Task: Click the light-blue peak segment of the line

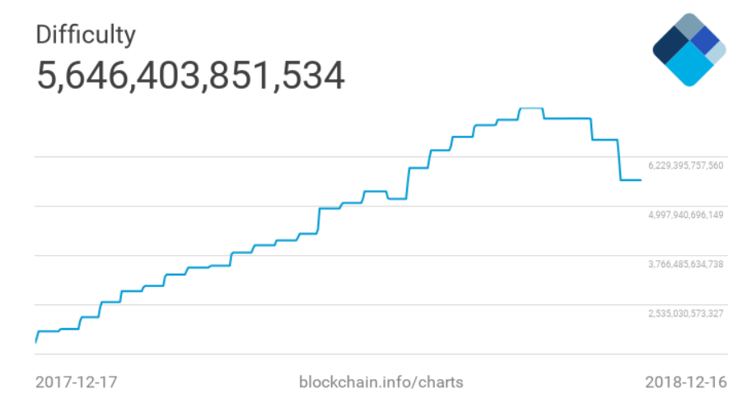Action: [530, 109]
